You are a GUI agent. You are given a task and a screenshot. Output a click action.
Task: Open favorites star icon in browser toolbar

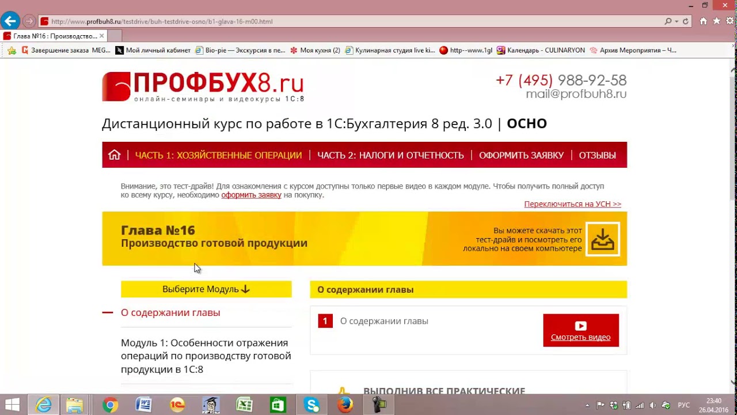pos(717,21)
